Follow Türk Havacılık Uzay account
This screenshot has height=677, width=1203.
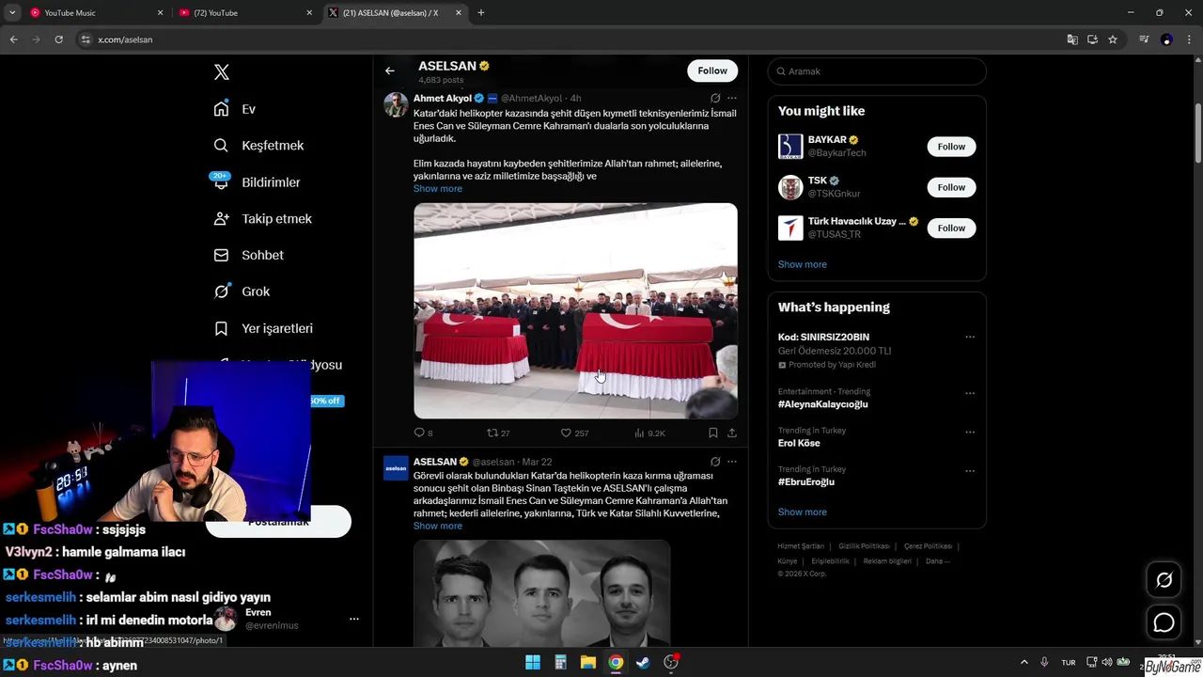(951, 228)
